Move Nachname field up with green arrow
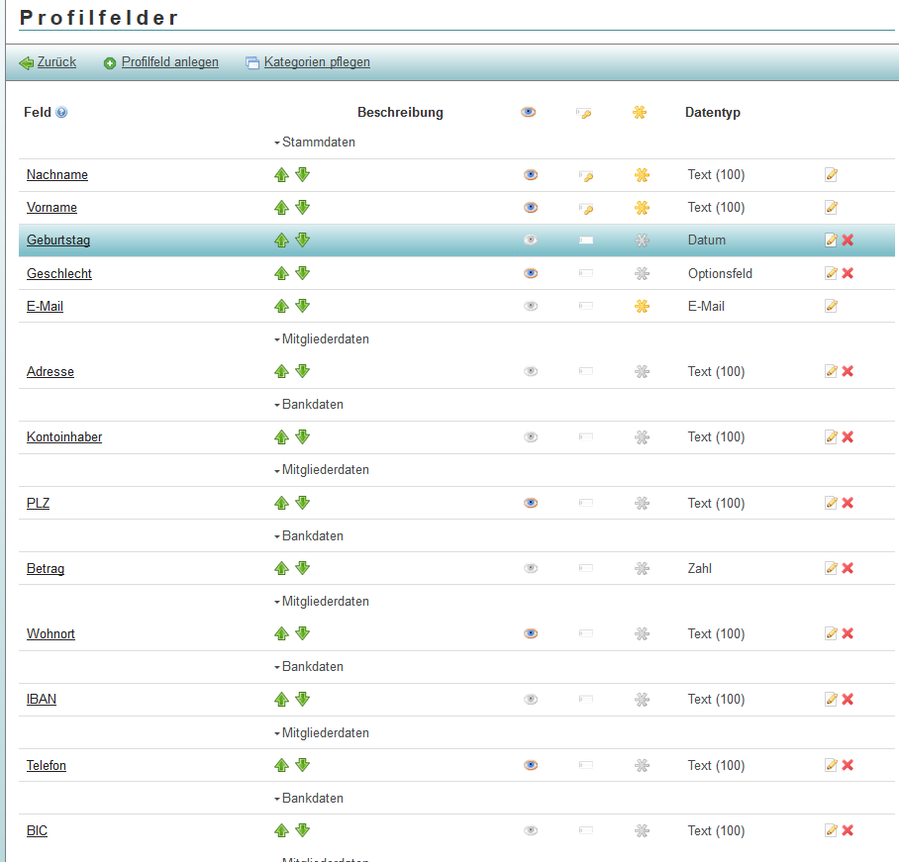 pyautogui.click(x=281, y=175)
